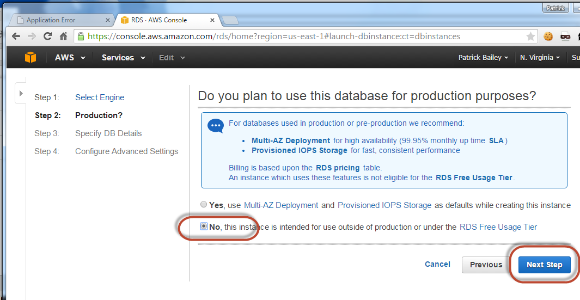Go to Step 1 Select Engine
Viewport: 580px width, 300px height.
coord(100,97)
